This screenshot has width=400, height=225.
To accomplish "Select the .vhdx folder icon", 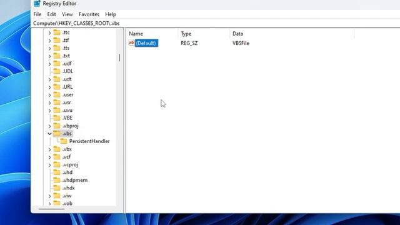I will tap(57, 188).
